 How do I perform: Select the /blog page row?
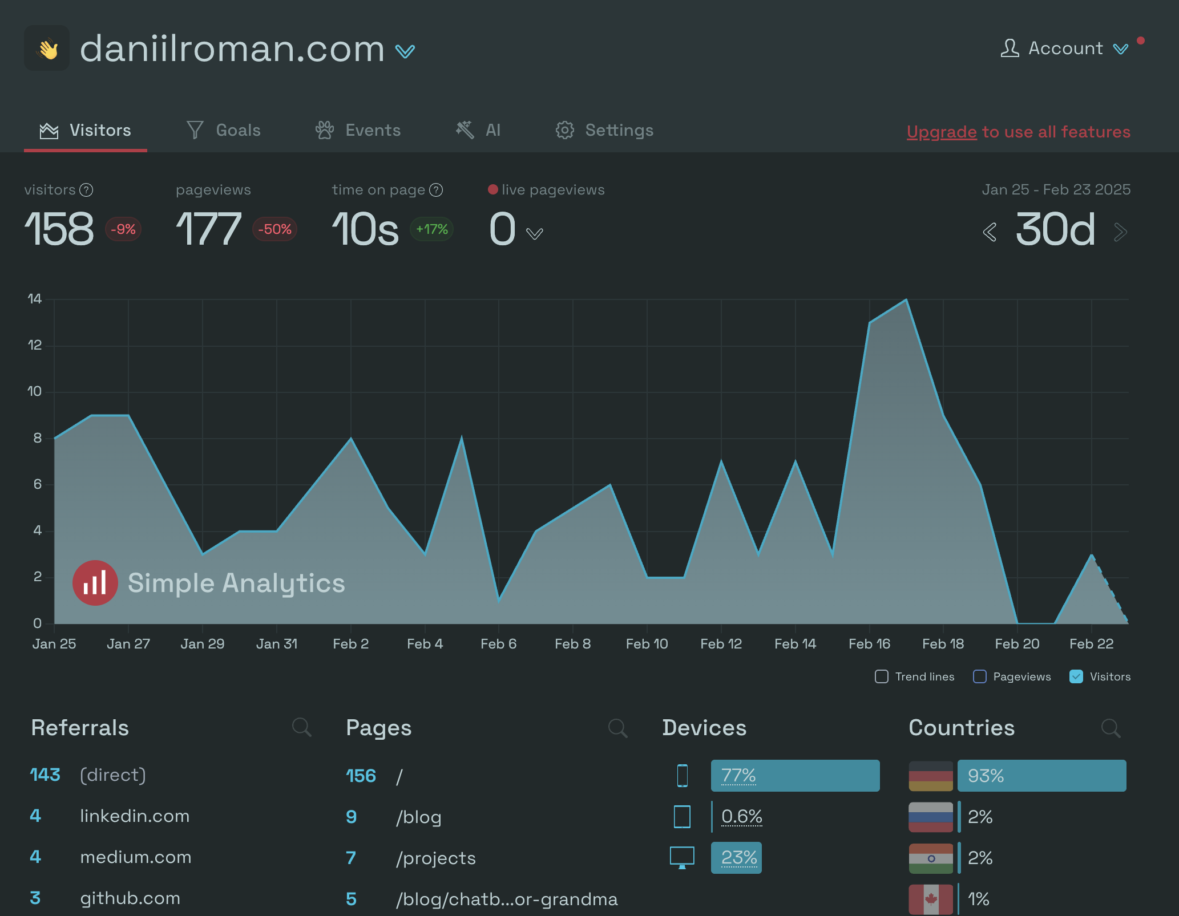coord(487,817)
